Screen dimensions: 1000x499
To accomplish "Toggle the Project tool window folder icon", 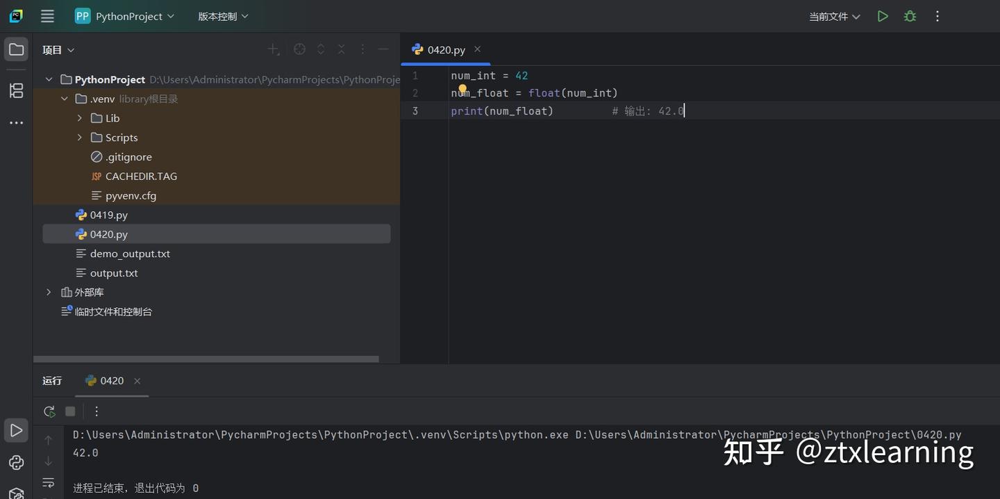I will [16, 49].
